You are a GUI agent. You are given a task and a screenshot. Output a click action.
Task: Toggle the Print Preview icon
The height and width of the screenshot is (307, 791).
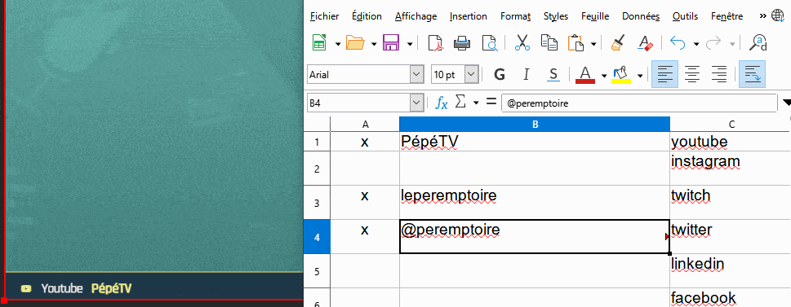[x=489, y=43]
